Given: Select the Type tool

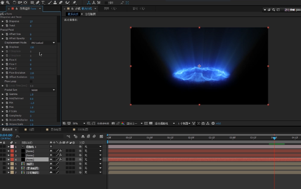Looking at the screenshot, I should point(43,3).
